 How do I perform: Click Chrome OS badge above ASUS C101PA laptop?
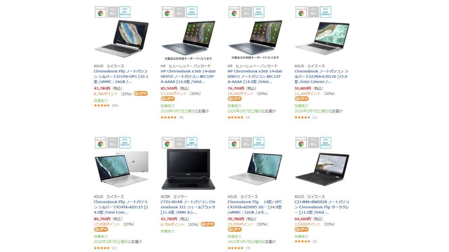pos(101,12)
